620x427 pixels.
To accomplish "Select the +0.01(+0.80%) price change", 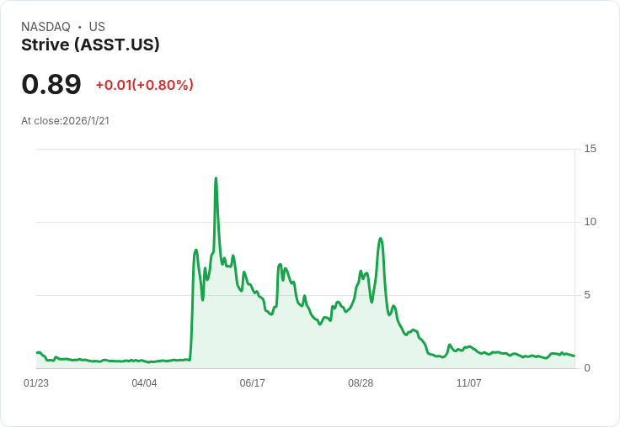I will coord(144,85).
